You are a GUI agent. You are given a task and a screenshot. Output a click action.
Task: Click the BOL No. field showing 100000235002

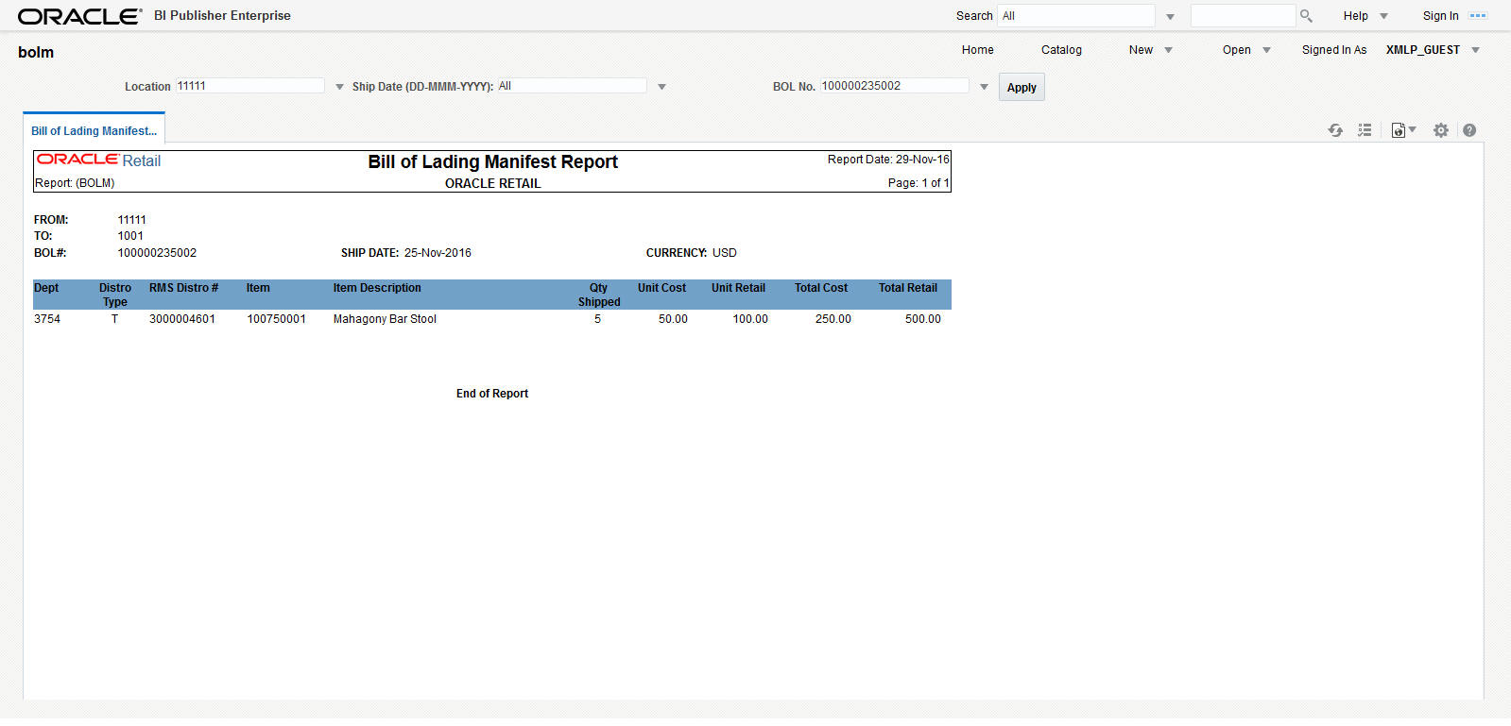894,86
